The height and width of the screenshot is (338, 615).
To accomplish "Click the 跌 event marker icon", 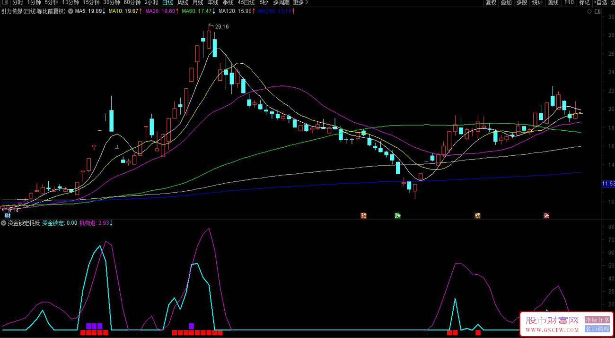I will click(x=398, y=216).
